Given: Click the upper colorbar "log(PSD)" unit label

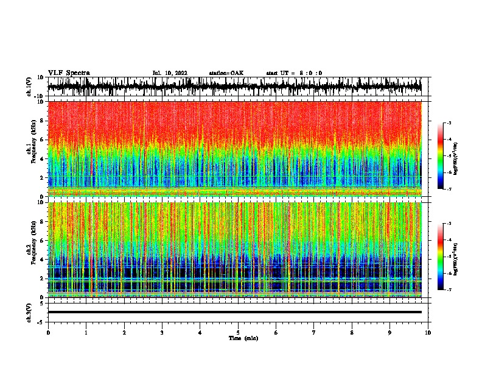Looking at the screenshot, I should 455,159.
